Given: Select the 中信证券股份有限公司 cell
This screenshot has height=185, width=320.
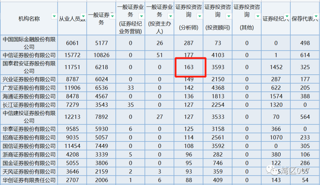Looking at the screenshot, I should tap(29, 55).
